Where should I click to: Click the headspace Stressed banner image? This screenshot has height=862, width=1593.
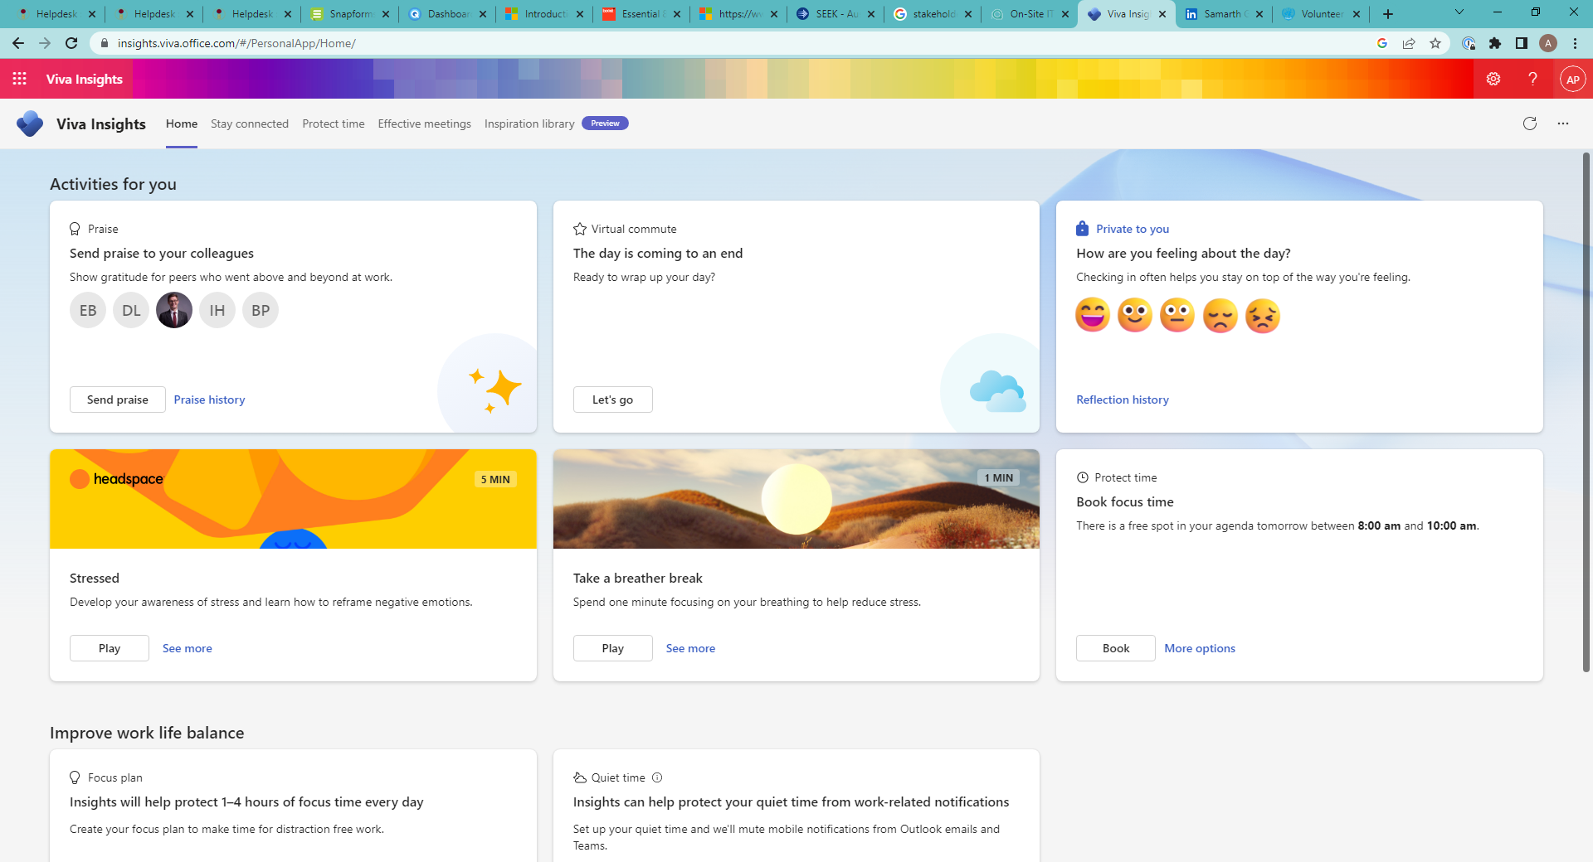(293, 499)
